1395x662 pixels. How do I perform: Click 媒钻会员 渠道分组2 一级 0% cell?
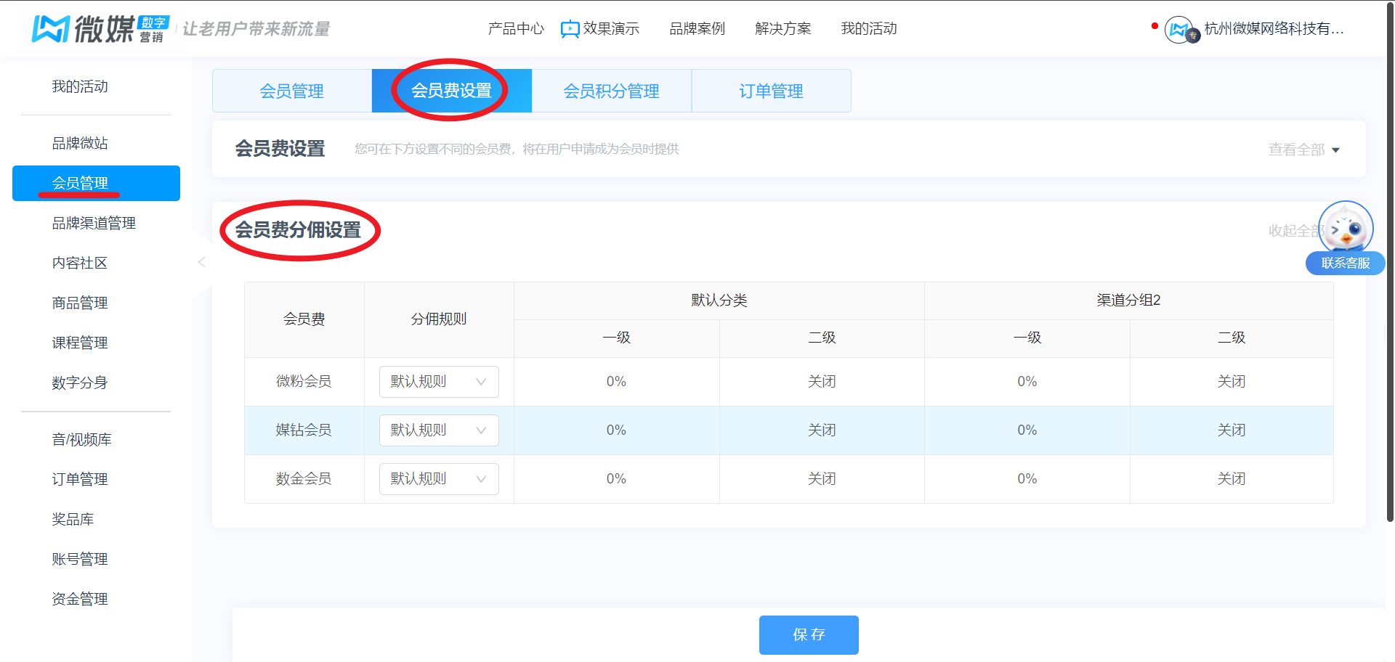[1027, 430]
